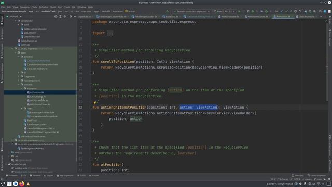Select CatsApp in project tree

tap(25, 45)
